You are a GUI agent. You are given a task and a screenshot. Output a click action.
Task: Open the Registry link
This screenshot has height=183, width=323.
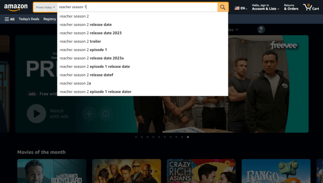point(50,19)
